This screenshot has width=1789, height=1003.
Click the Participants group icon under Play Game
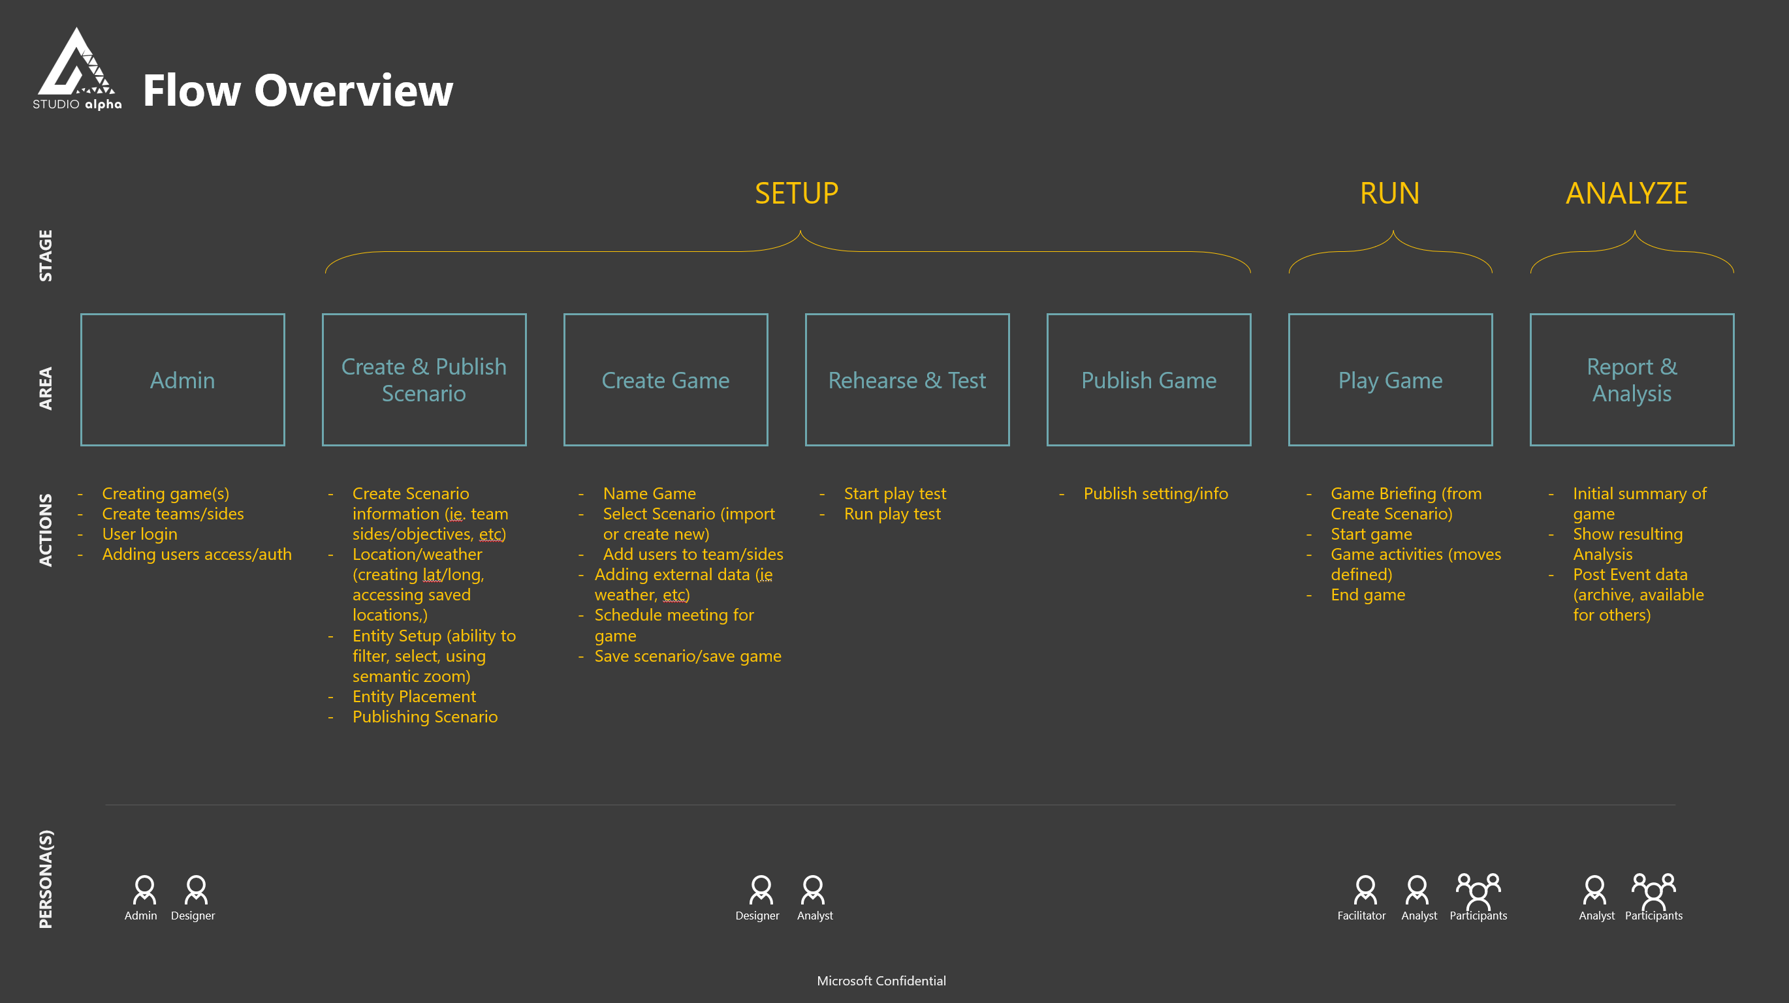click(x=1479, y=891)
